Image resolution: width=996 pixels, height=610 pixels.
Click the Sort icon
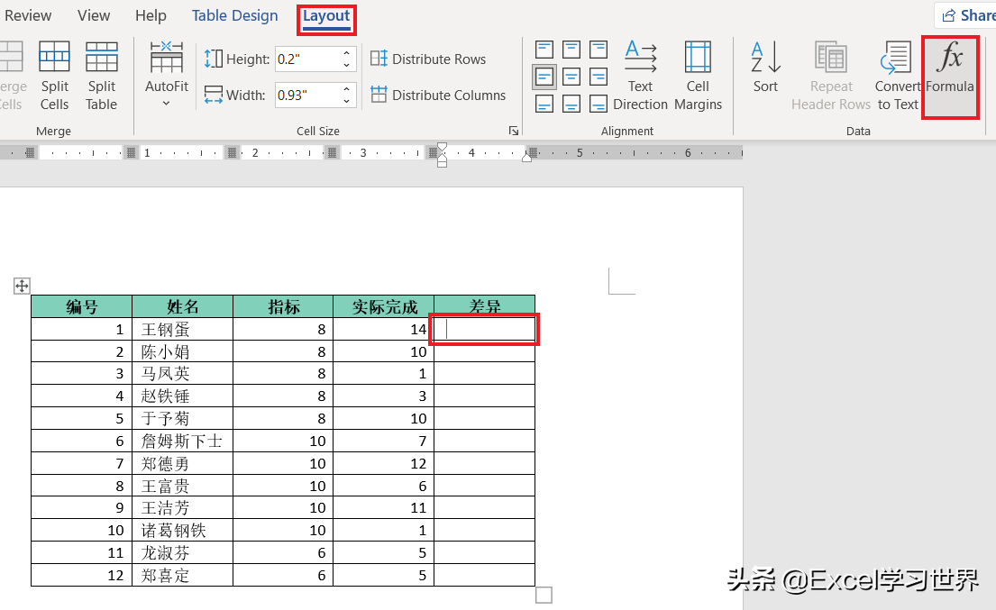pos(765,68)
